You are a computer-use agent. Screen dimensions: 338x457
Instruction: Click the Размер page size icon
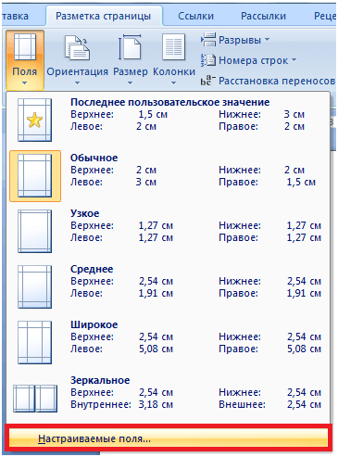pyautogui.click(x=130, y=47)
